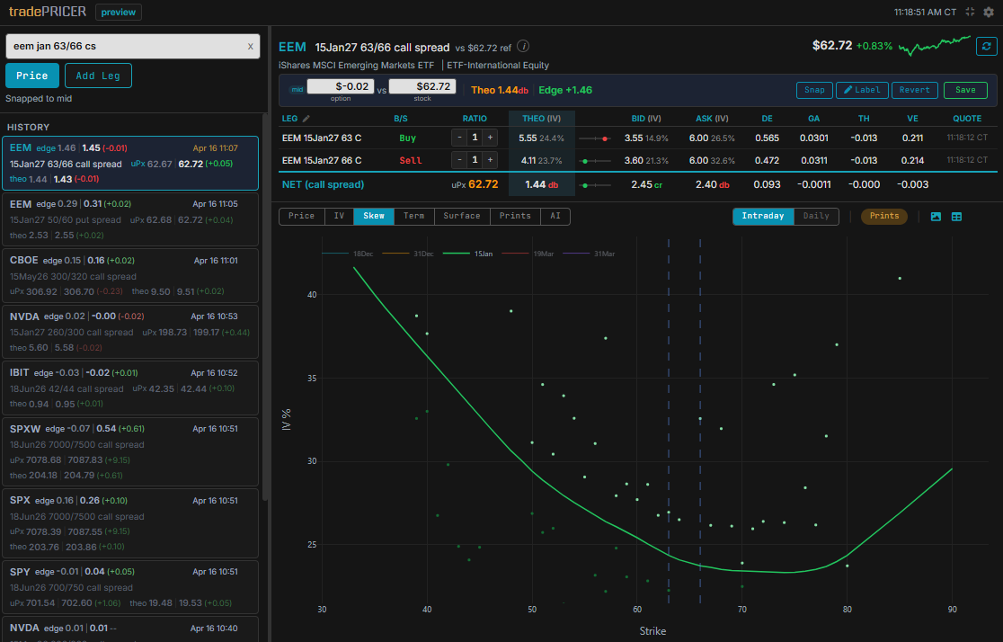Viewport: 1003px width, 642px height.
Task: Open SPX 7000/7500 call spread history entry
Action: click(129, 523)
